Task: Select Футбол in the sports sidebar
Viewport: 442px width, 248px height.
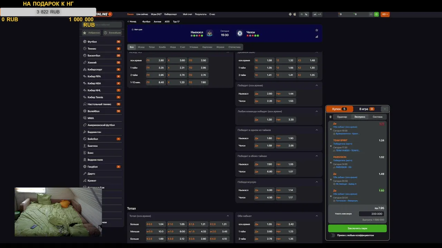Action: [102, 42]
